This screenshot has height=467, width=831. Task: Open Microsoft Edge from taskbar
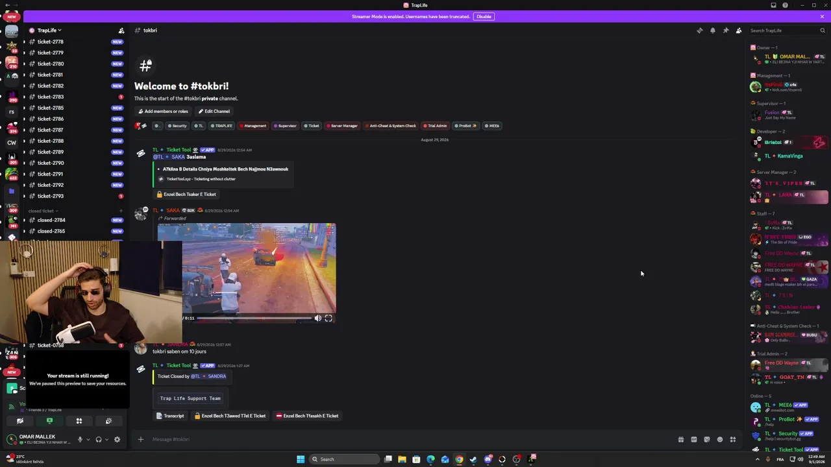430,459
